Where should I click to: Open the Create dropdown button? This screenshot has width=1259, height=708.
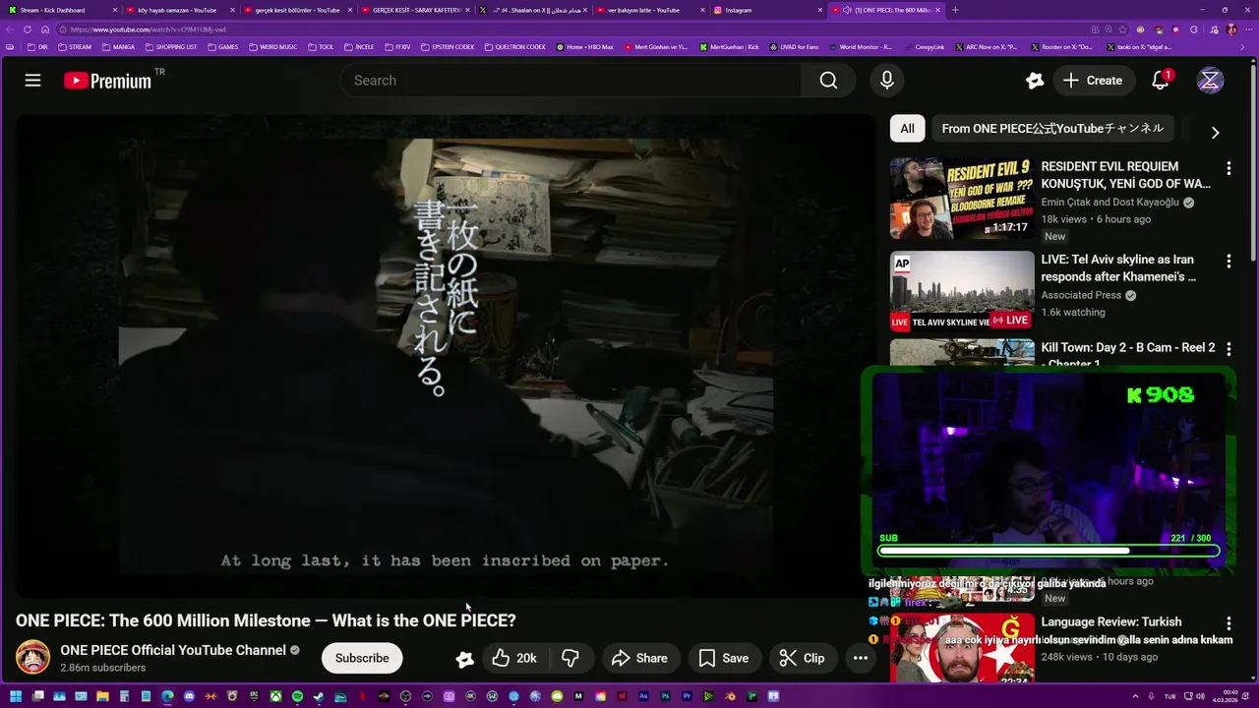(1092, 81)
